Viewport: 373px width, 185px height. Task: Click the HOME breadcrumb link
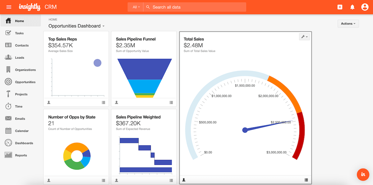(53, 20)
